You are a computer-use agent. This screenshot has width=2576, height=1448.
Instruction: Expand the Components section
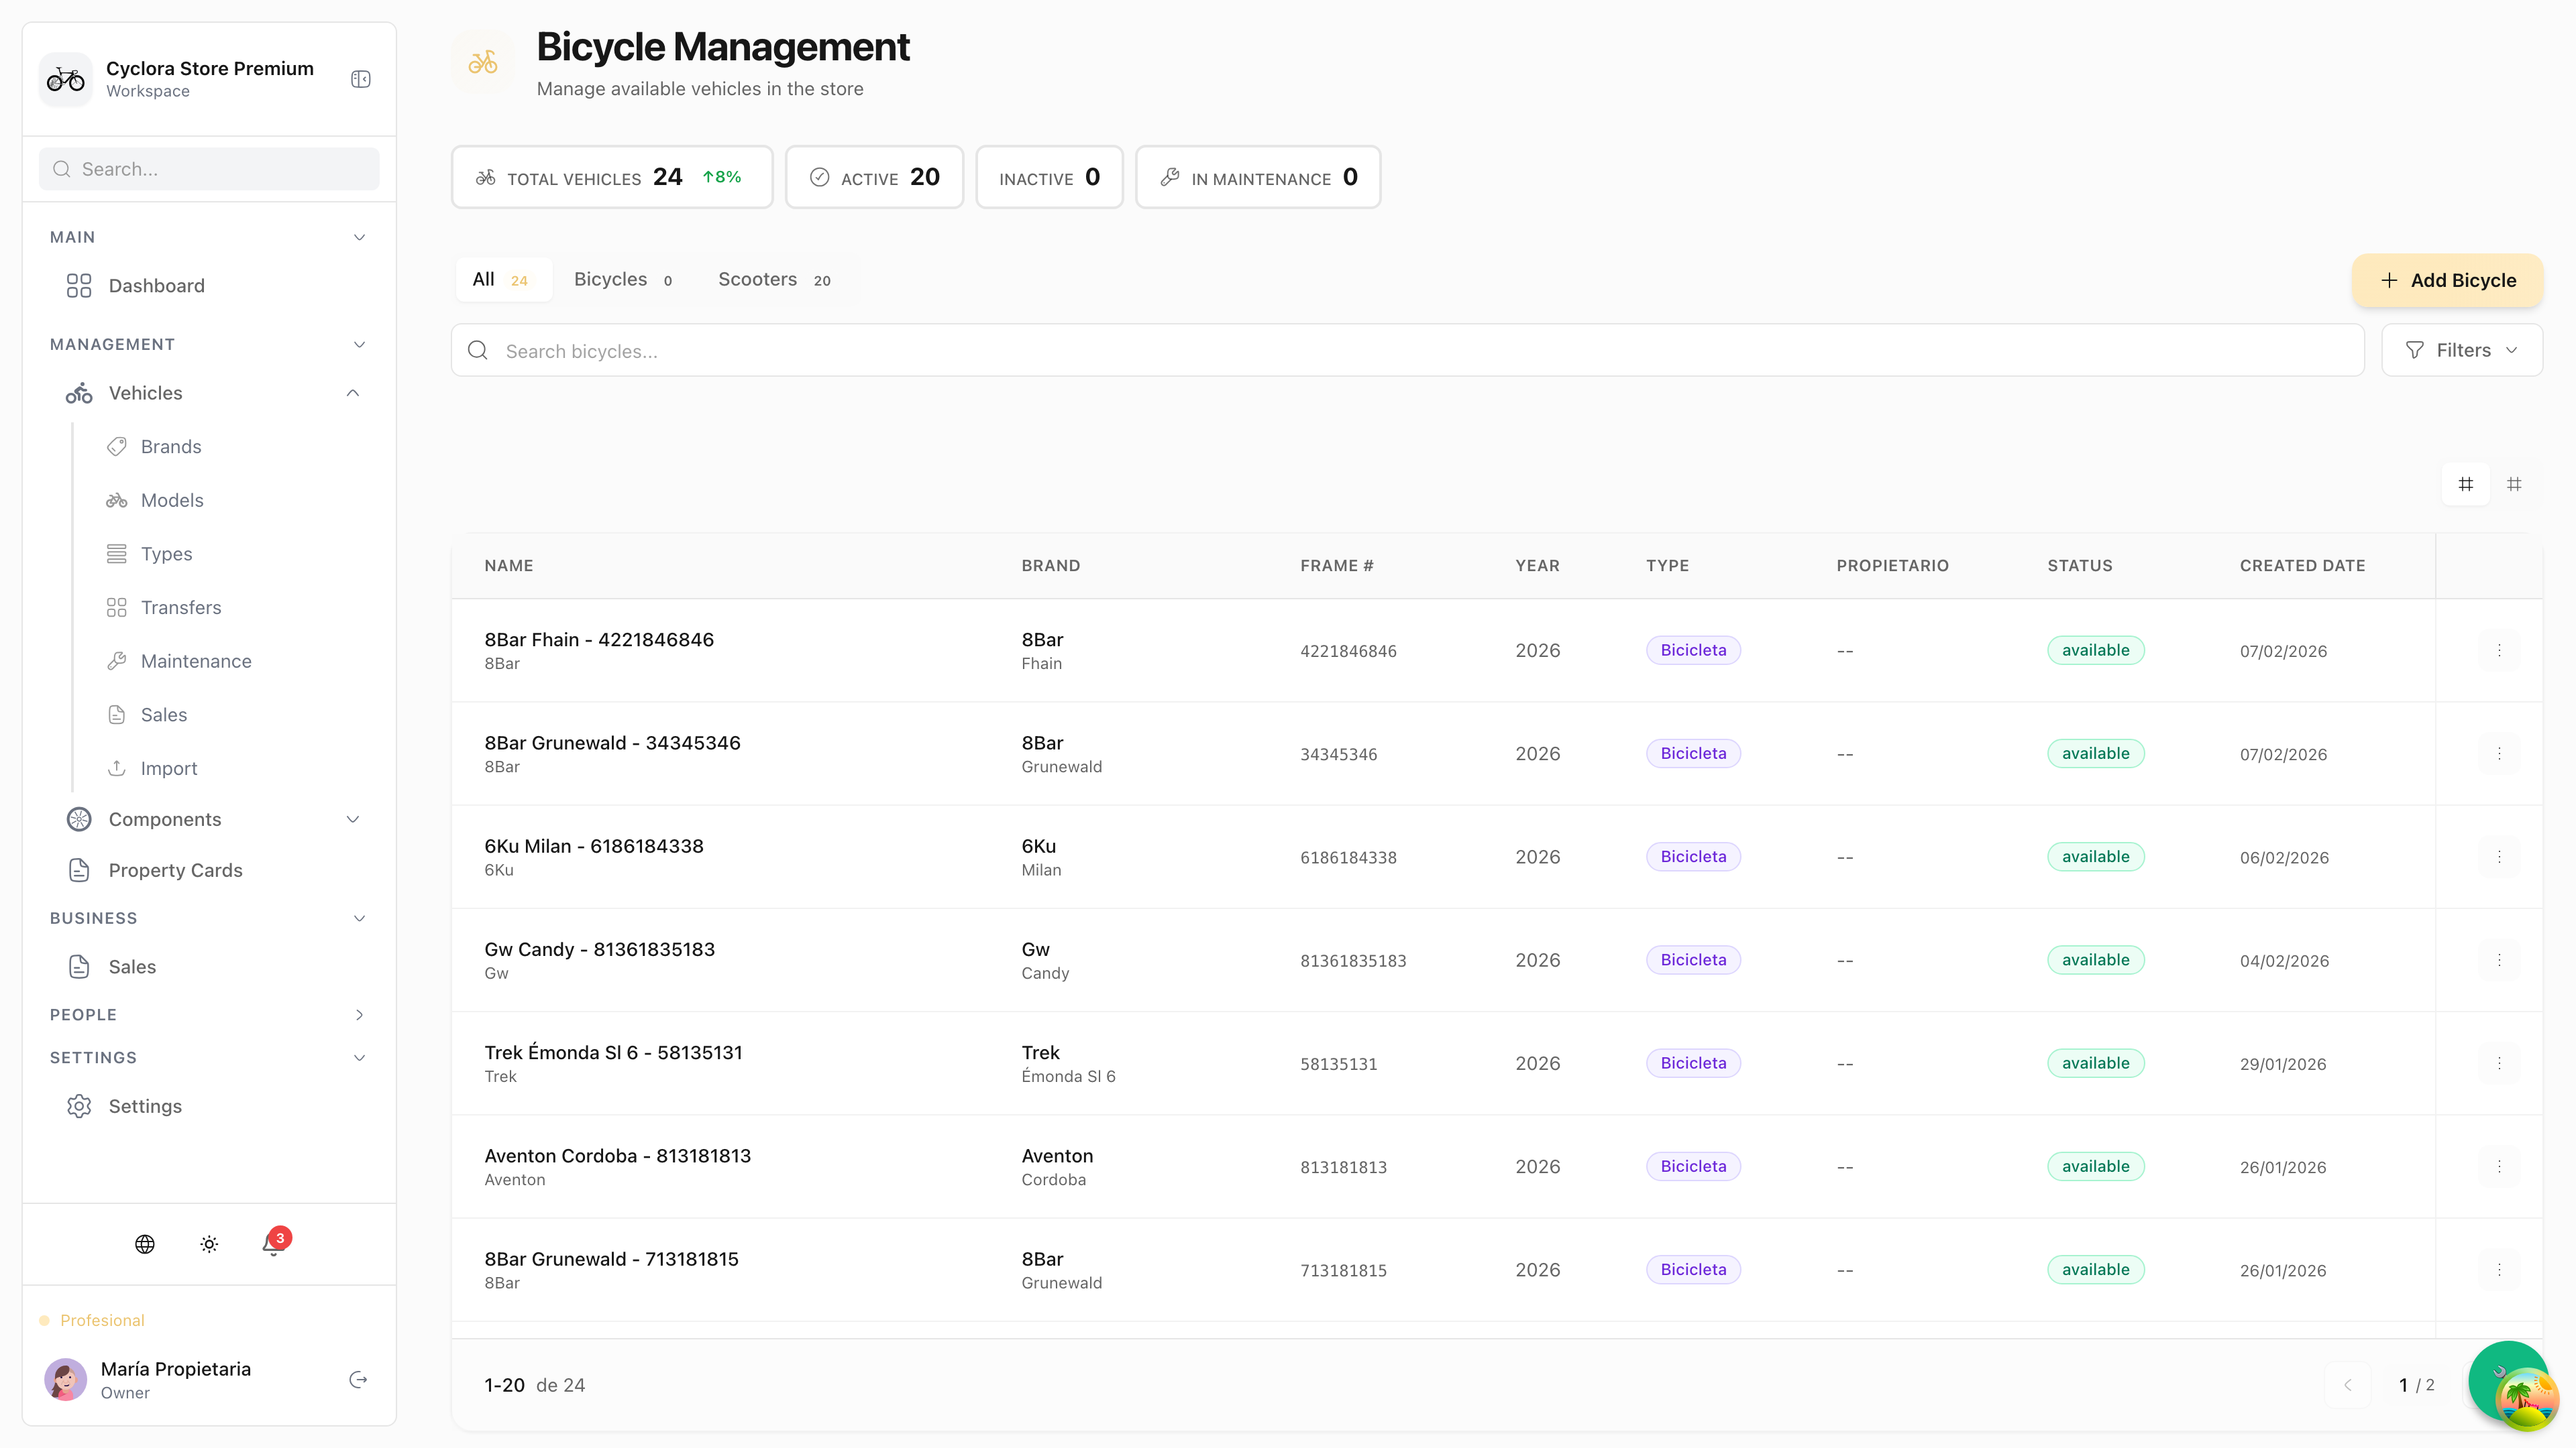point(353,819)
